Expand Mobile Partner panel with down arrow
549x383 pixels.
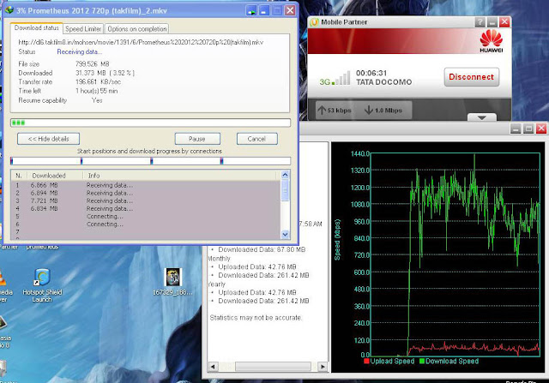coord(482,117)
